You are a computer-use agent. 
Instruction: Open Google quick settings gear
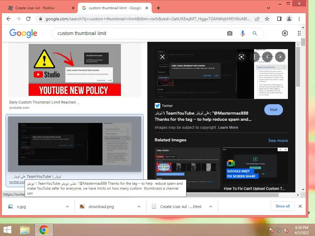pos(285,33)
